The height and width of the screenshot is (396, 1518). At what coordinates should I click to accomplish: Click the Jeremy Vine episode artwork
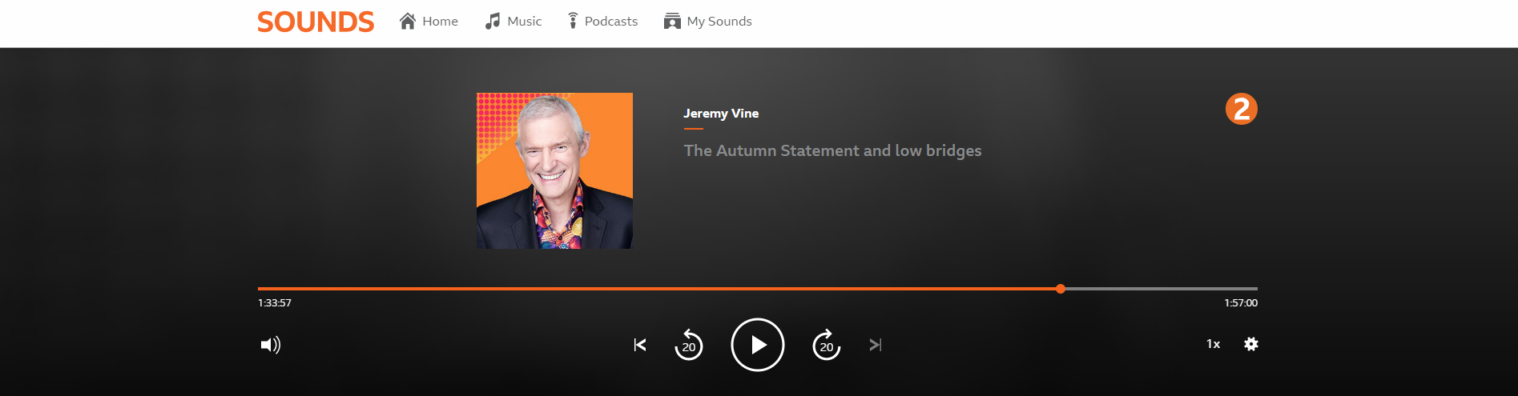point(554,170)
